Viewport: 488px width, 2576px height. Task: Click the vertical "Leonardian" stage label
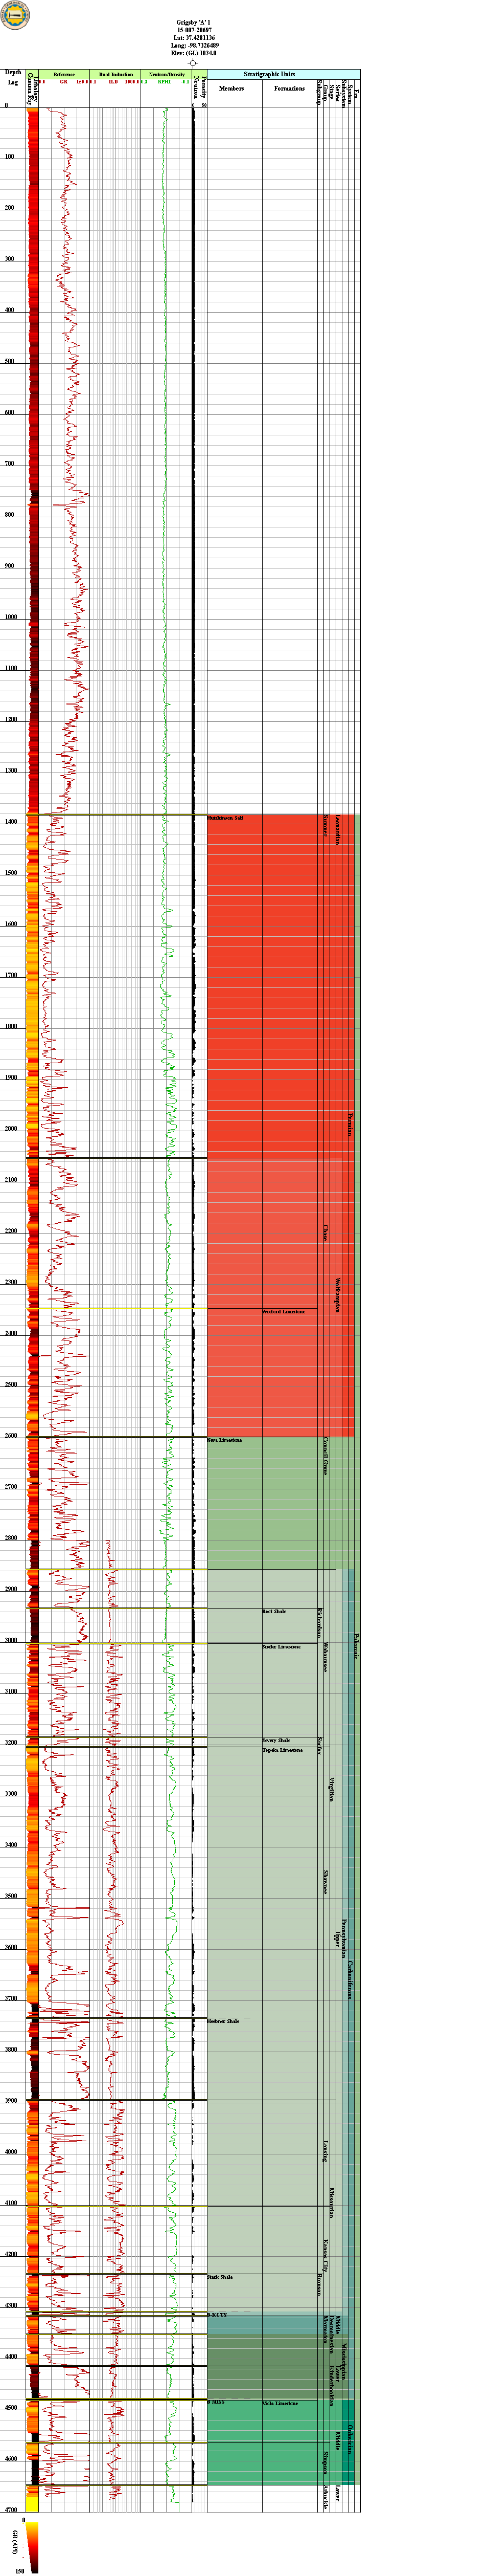click(337, 829)
